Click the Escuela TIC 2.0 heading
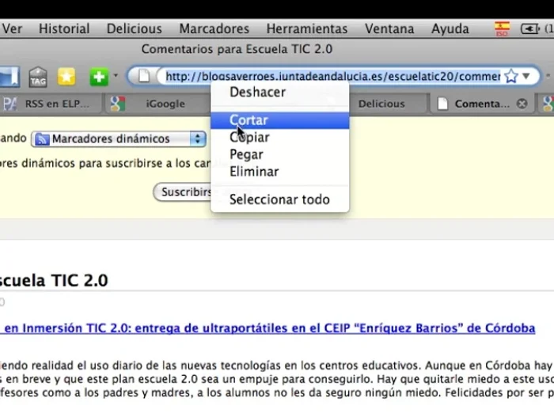 coord(54,280)
